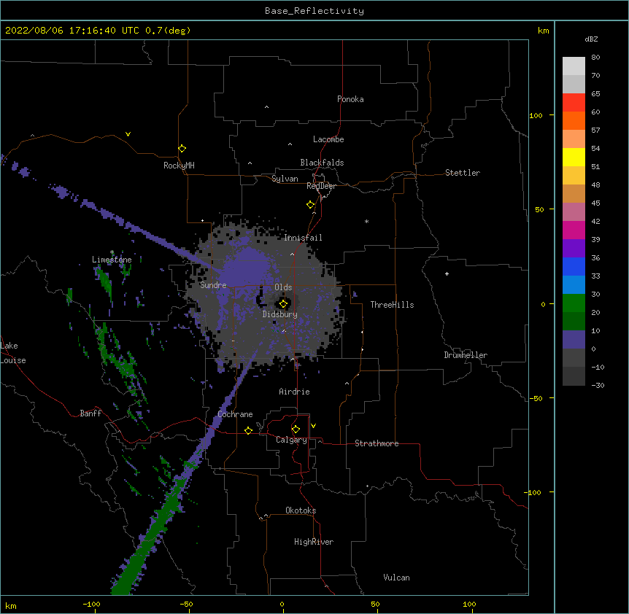
Task: Select the yellow V marker northwest of RockyMH
Action: tap(128, 134)
